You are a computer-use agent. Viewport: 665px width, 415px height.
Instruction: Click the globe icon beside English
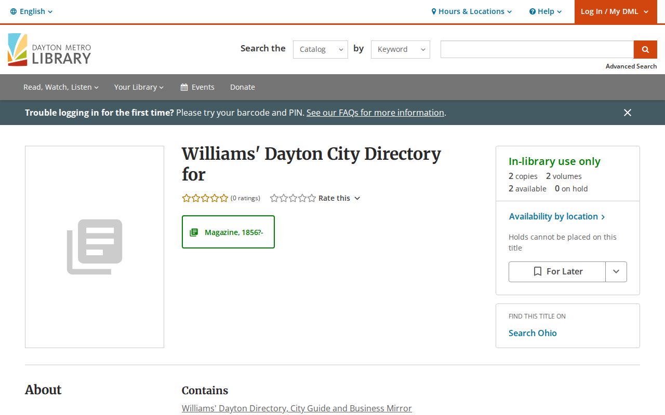pos(14,11)
